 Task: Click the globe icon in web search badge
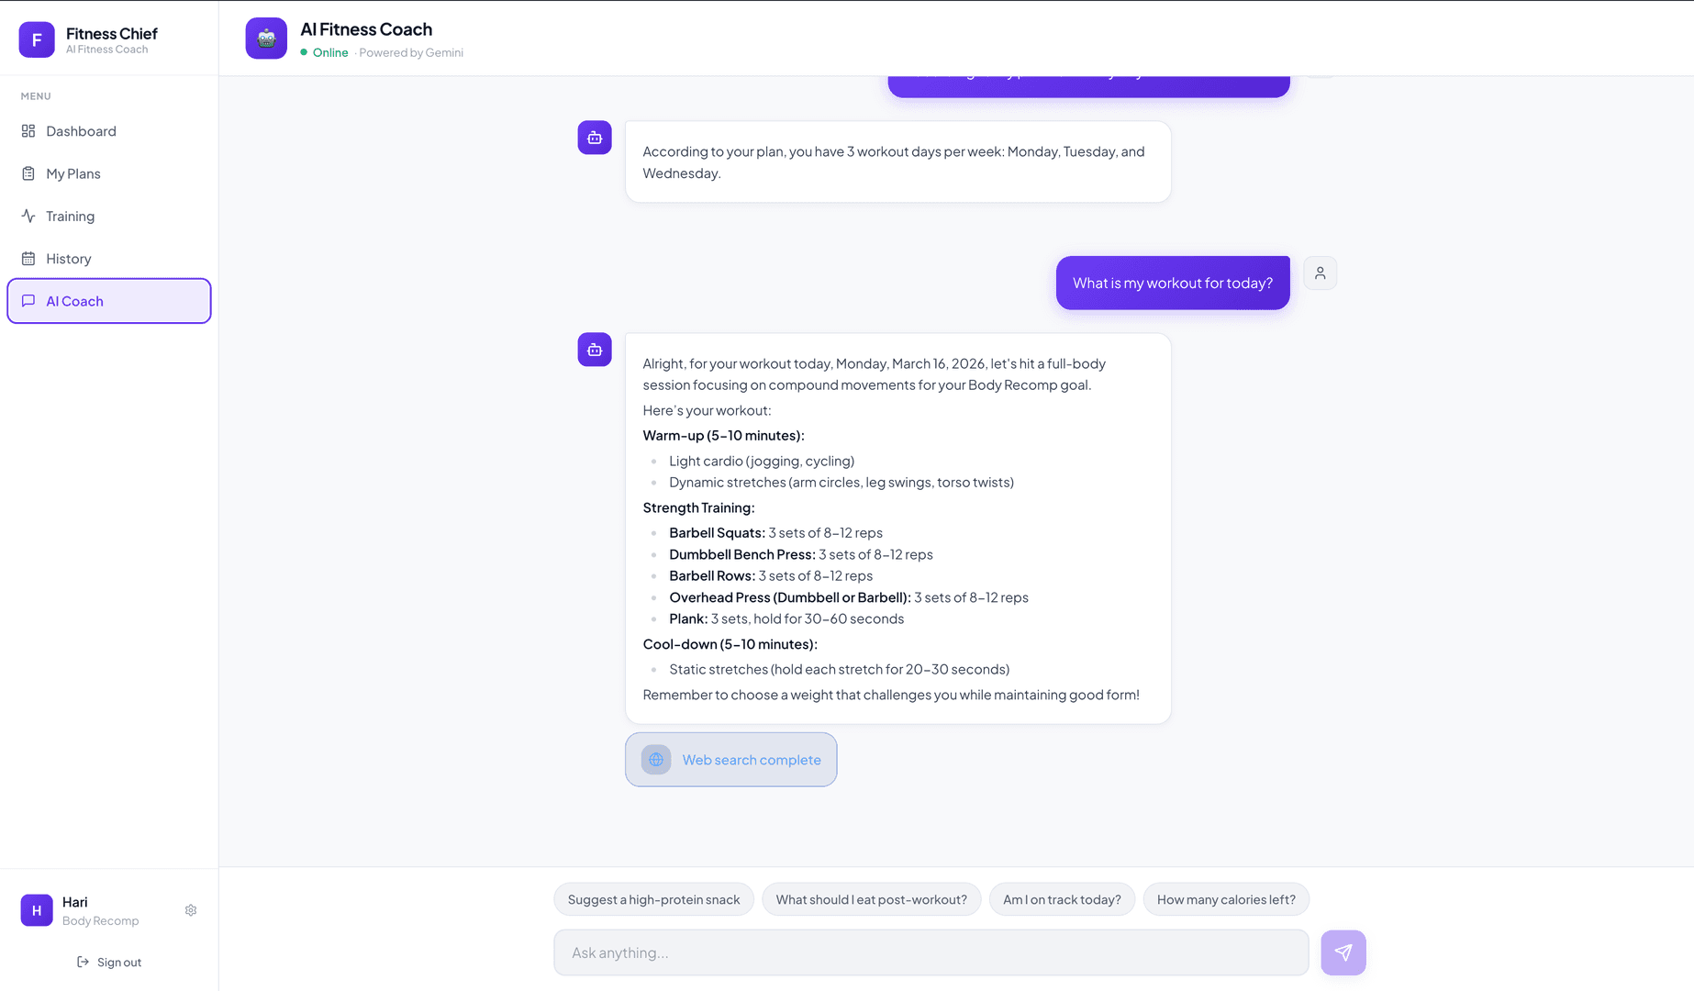656,760
